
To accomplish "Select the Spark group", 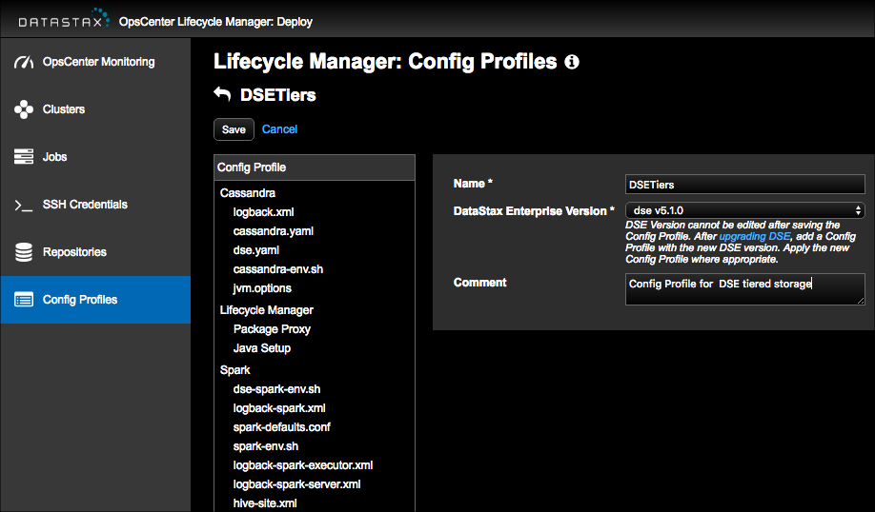I will pos(234,370).
